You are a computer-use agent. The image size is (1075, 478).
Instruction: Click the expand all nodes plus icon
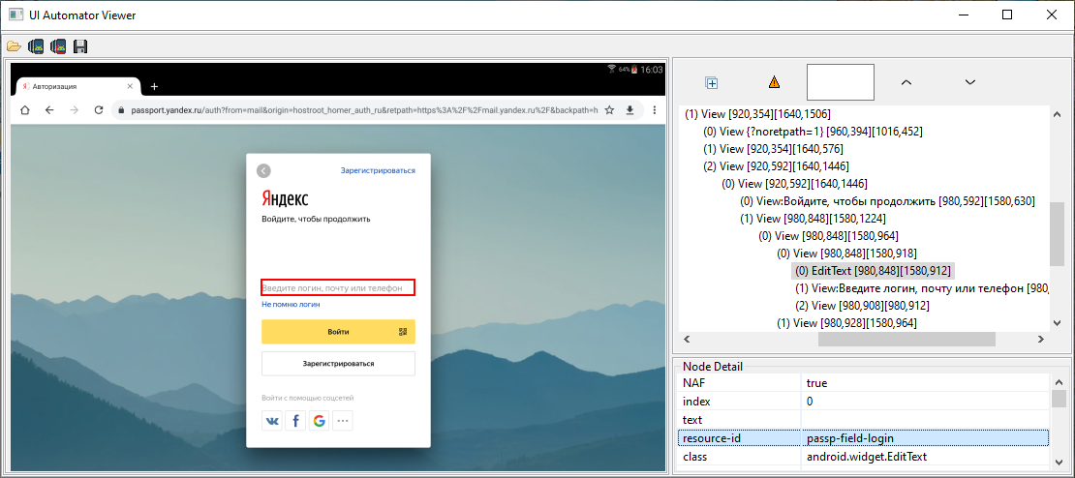[x=712, y=83]
